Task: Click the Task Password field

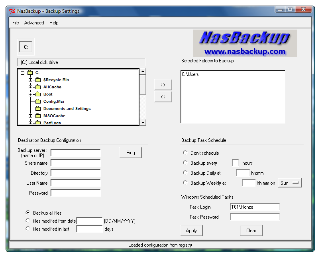Action: click(x=255, y=217)
